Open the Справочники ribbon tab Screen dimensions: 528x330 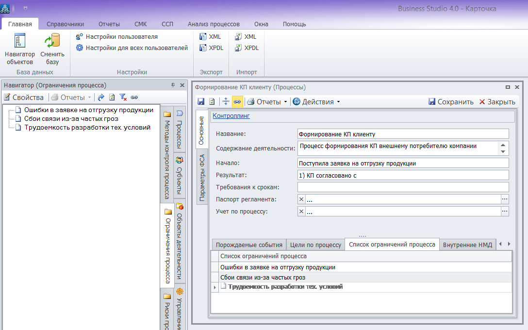(x=65, y=24)
